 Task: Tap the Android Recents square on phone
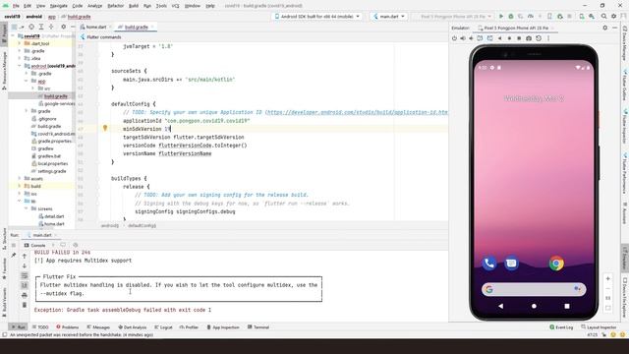click(x=567, y=306)
